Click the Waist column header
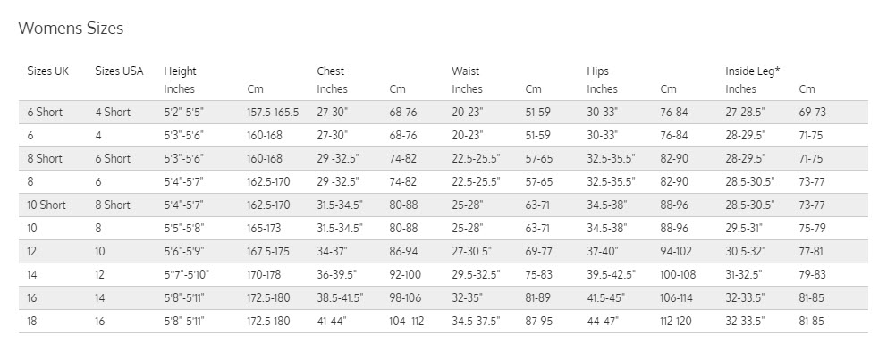The height and width of the screenshot is (351, 887). (x=466, y=71)
